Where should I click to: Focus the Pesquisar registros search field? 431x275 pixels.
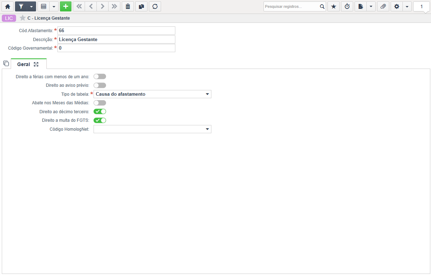coord(291,6)
